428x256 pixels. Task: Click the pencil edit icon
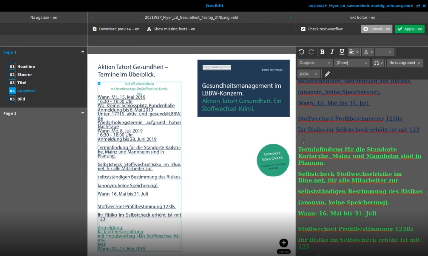click(x=327, y=74)
